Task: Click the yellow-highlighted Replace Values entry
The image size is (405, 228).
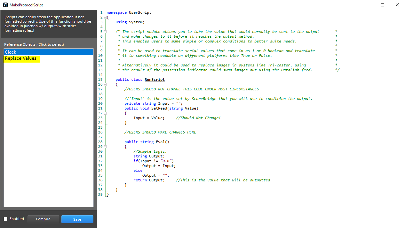Action: tap(21, 58)
